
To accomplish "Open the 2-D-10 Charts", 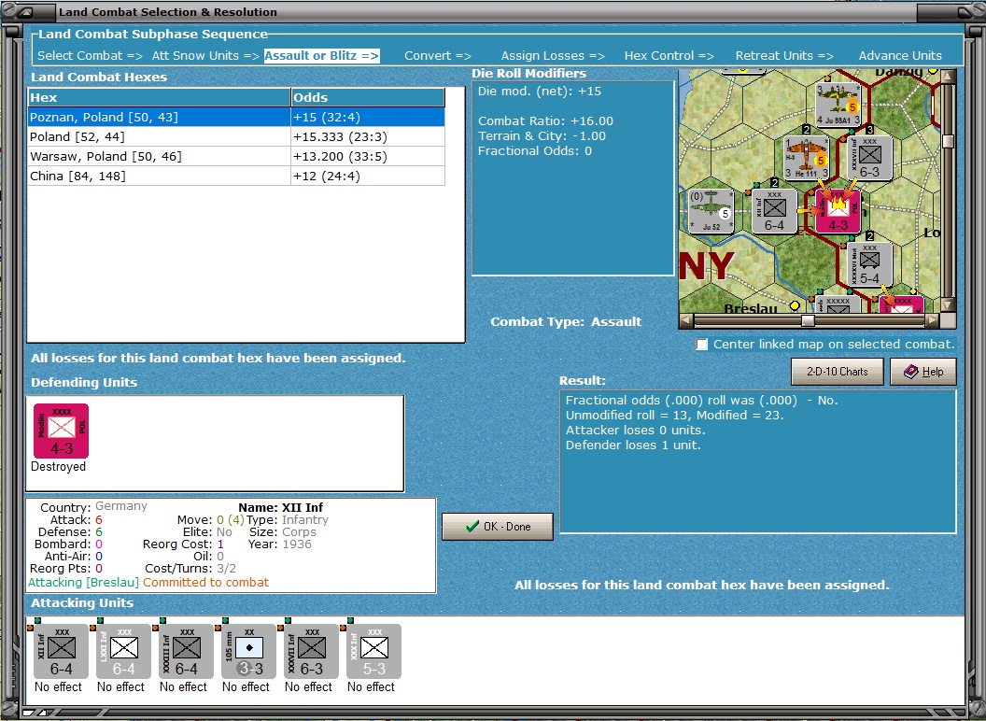I will pos(837,371).
